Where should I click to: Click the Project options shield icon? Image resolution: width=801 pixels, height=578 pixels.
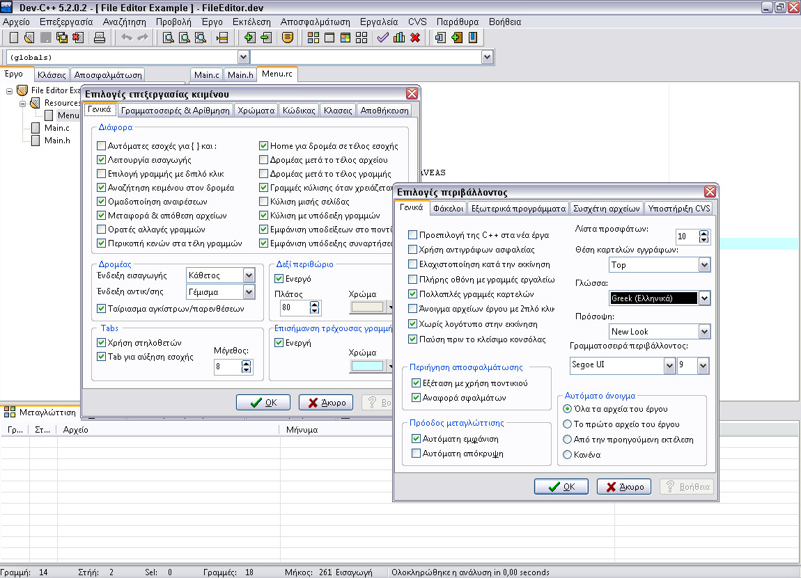pyautogui.click(x=288, y=38)
